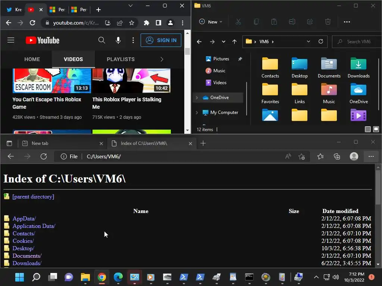The width and height of the screenshot is (382, 286).
Task: Expand File Explorer address path dropdown
Action: pos(309,42)
